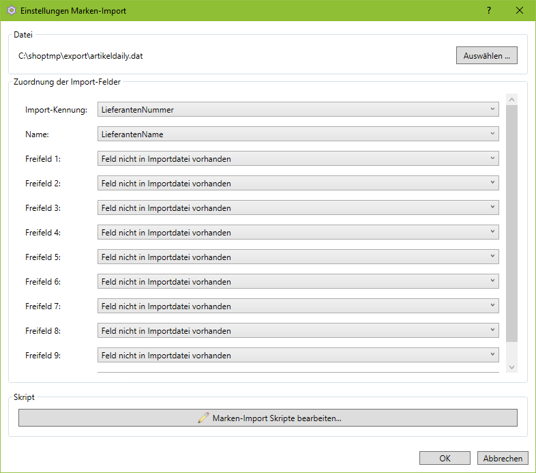Click the Auswählen file button
536x473 pixels.
486,56
